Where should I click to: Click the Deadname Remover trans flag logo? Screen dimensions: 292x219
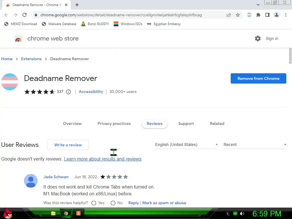point(10,82)
